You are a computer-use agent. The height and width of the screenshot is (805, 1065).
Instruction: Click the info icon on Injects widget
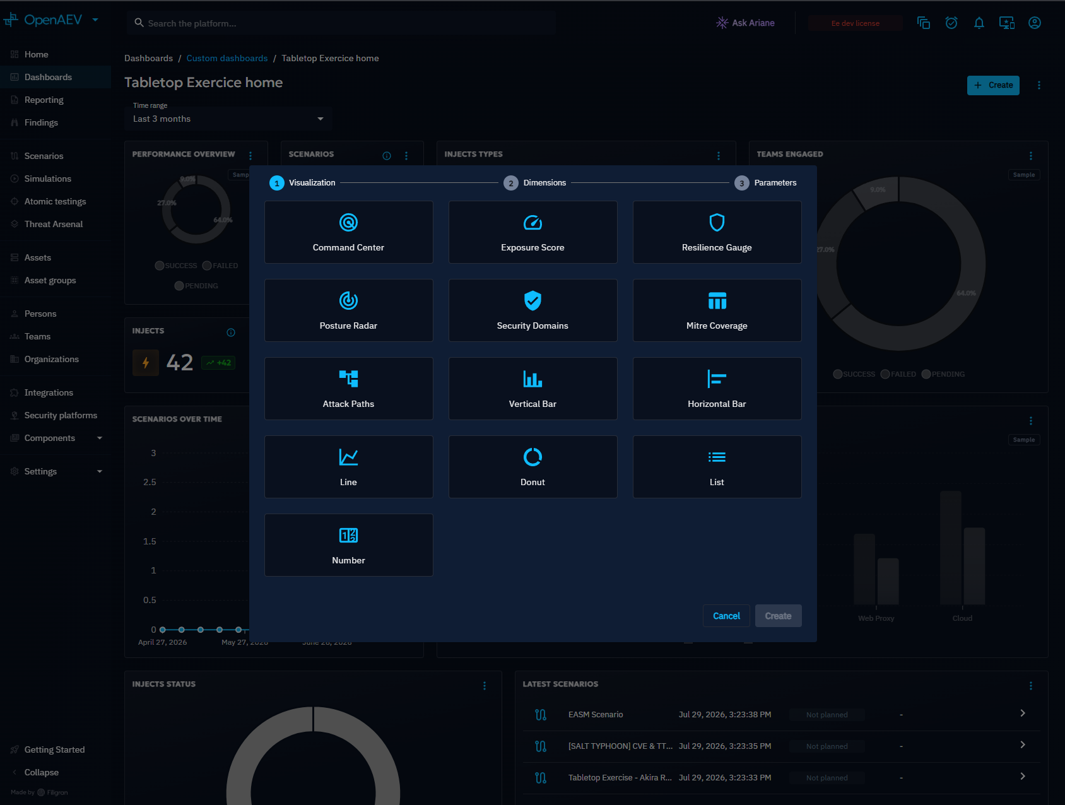pos(231,332)
